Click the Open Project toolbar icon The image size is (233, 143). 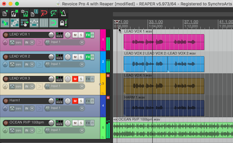click(15, 14)
